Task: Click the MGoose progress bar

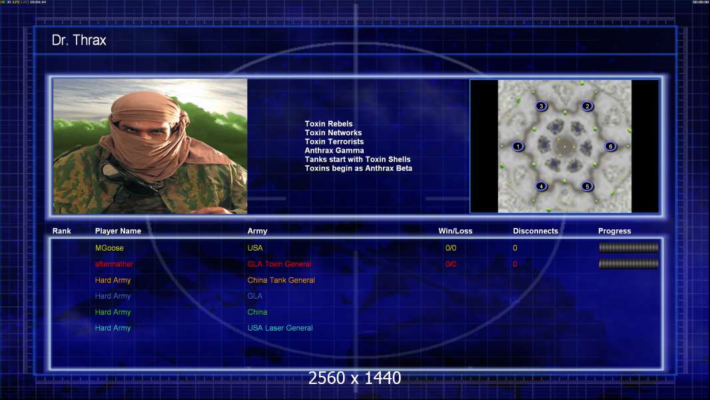Action: click(629, 247)
